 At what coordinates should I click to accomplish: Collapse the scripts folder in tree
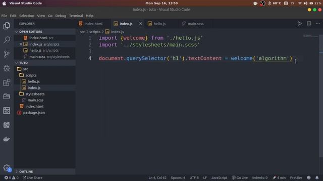pos(31,75)
